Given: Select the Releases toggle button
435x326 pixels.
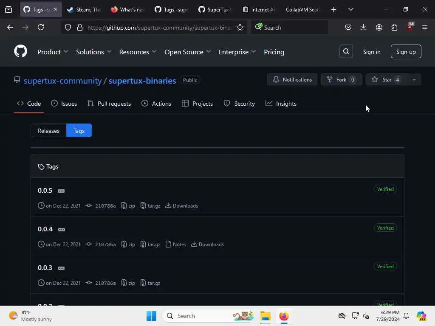Looking at the screenshot, I should point(48,131).
